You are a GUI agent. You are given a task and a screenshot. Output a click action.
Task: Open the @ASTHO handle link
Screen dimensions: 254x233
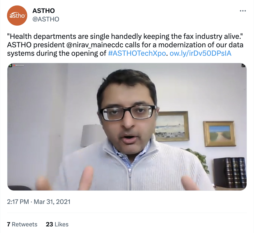coord(46,19)
